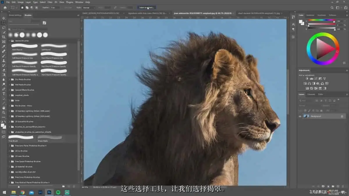Toggle the Background layer lock icon
Viewport: 349px width, 196px height.
tap(342, 116)
